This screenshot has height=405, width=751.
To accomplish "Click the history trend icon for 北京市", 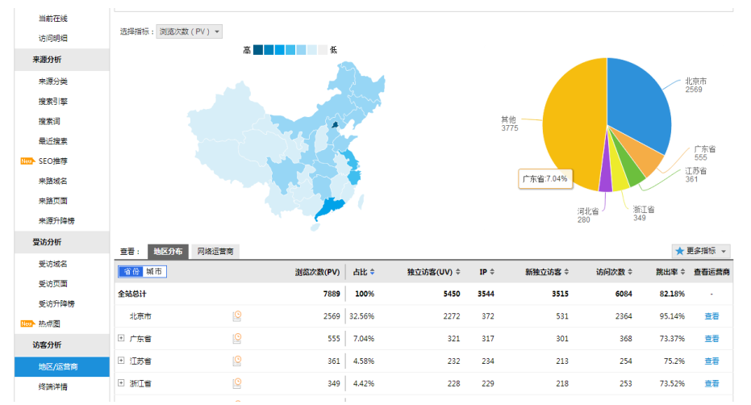I will [237, 316].
